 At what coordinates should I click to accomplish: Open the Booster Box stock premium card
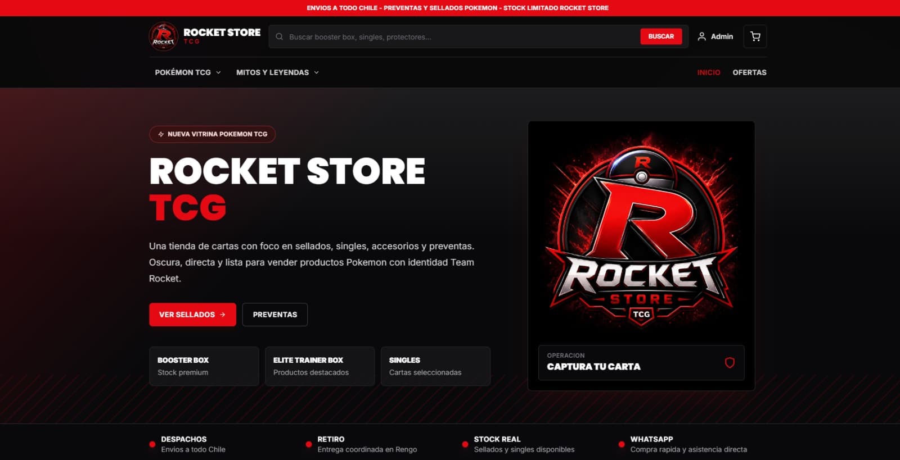click(204, 366)
